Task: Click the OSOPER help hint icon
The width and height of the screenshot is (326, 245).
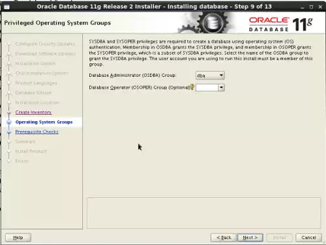Action: pos(192,87)
